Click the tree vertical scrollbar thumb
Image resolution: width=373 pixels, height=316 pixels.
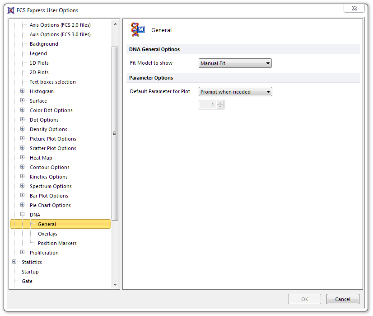pos(115,133)
